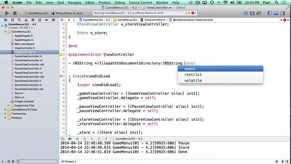Show only the variables view in the debug area
Viewport: 291px width, 164px height.
click(283, 162)
